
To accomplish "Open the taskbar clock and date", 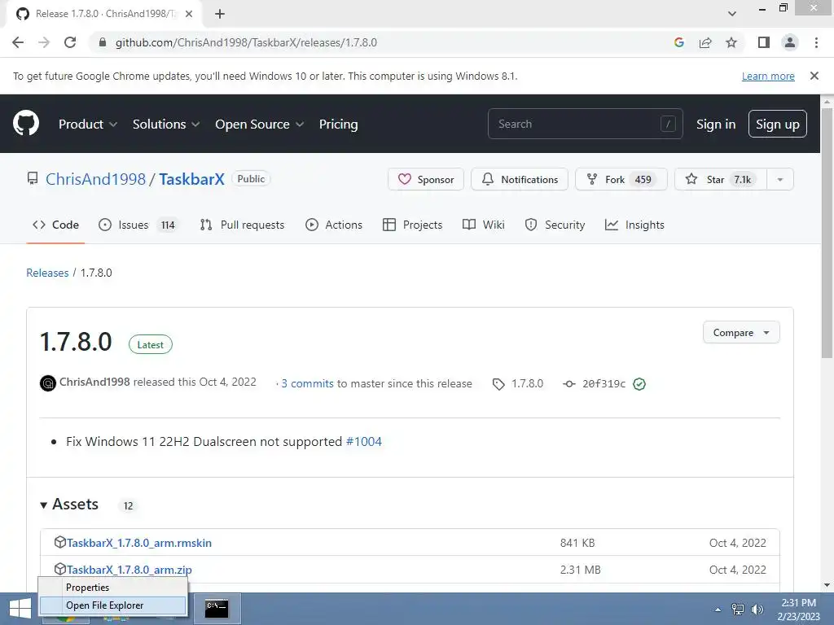I will click(x=798, y=609).
